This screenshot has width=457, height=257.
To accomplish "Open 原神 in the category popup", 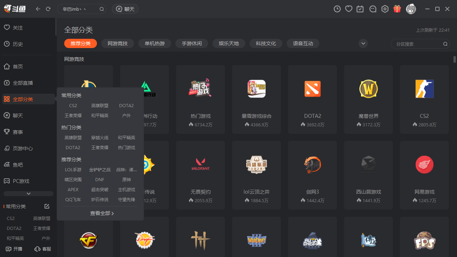I will click(127, 180).
